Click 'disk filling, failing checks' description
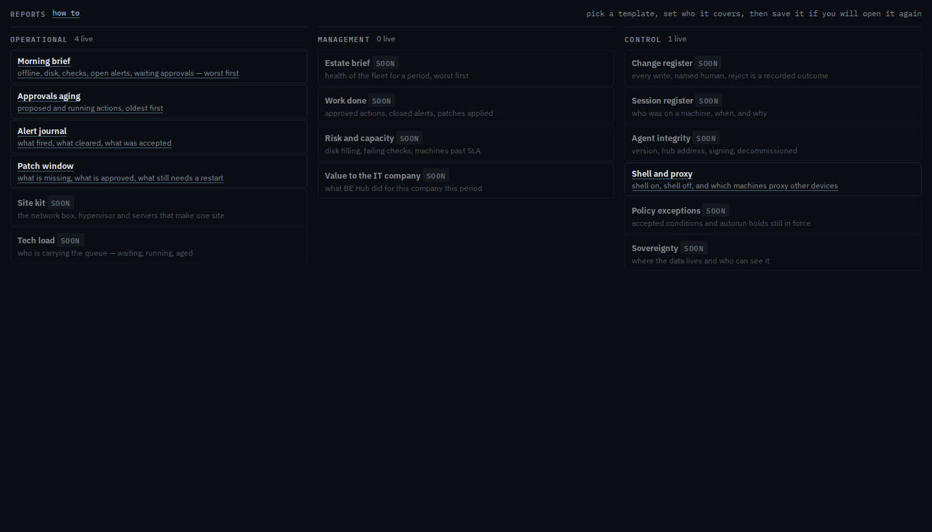 [403, 151]
